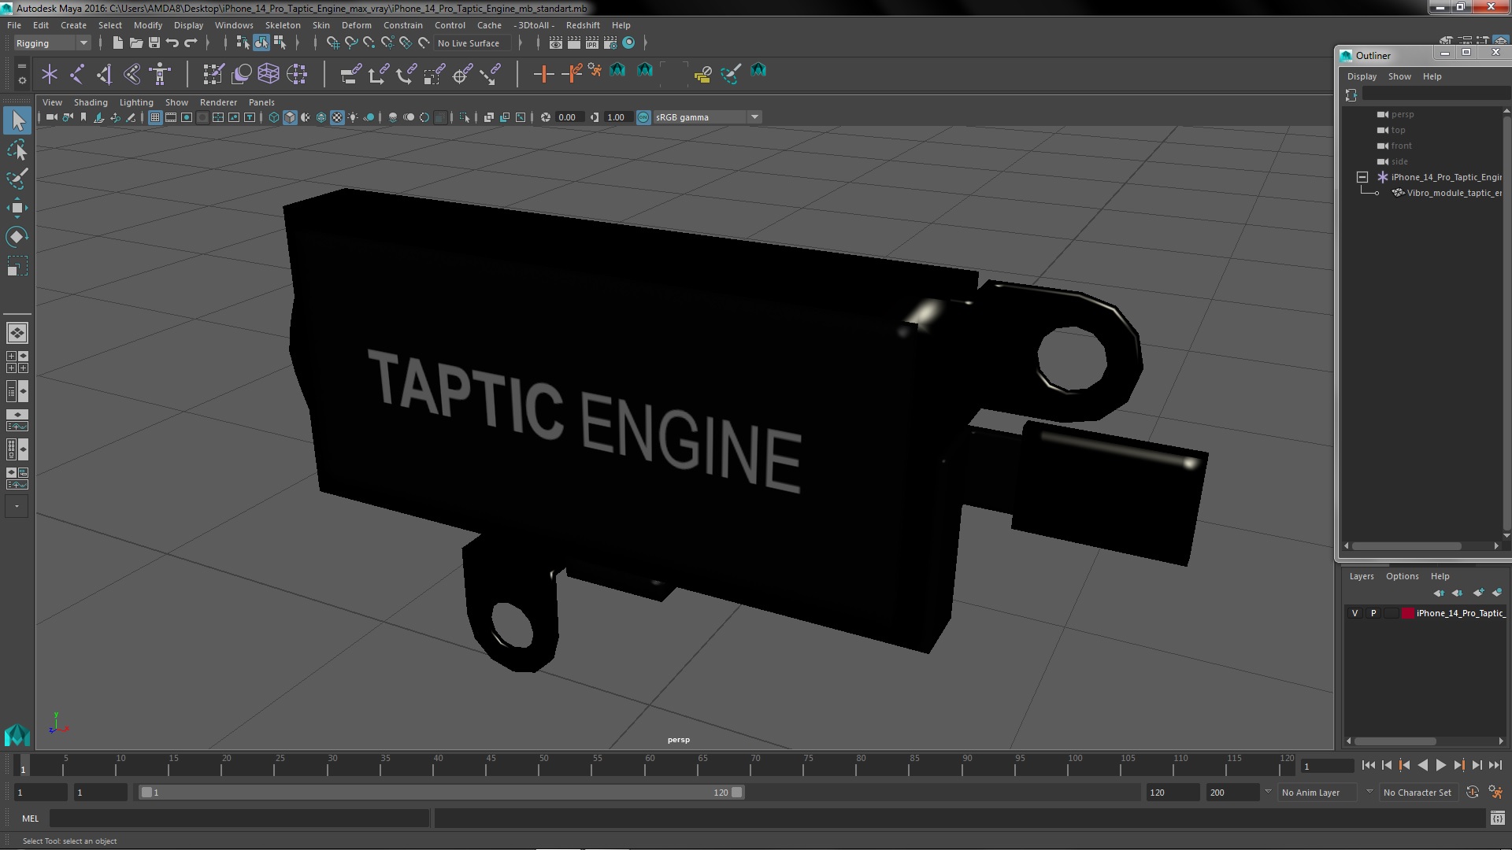Go to start of playback range

pos(1368,765)
